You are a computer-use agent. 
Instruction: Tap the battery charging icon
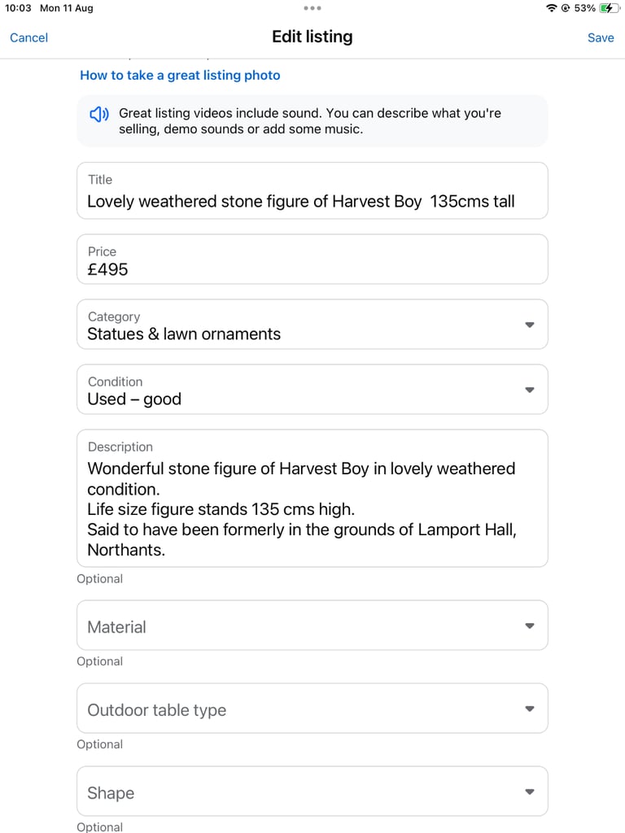point(609,8)
